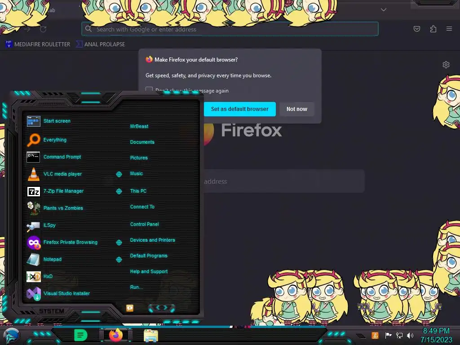Screen dimensions: 460x345
Task: Open Save to Pocket icon
Action: [x=416, y=29]
